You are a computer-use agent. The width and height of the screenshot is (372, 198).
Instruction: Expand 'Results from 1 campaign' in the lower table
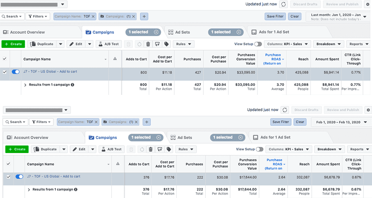point(29,189)
